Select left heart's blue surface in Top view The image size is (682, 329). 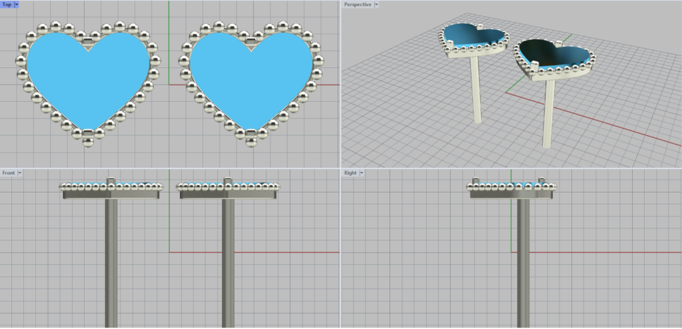(x=88, y=77)
